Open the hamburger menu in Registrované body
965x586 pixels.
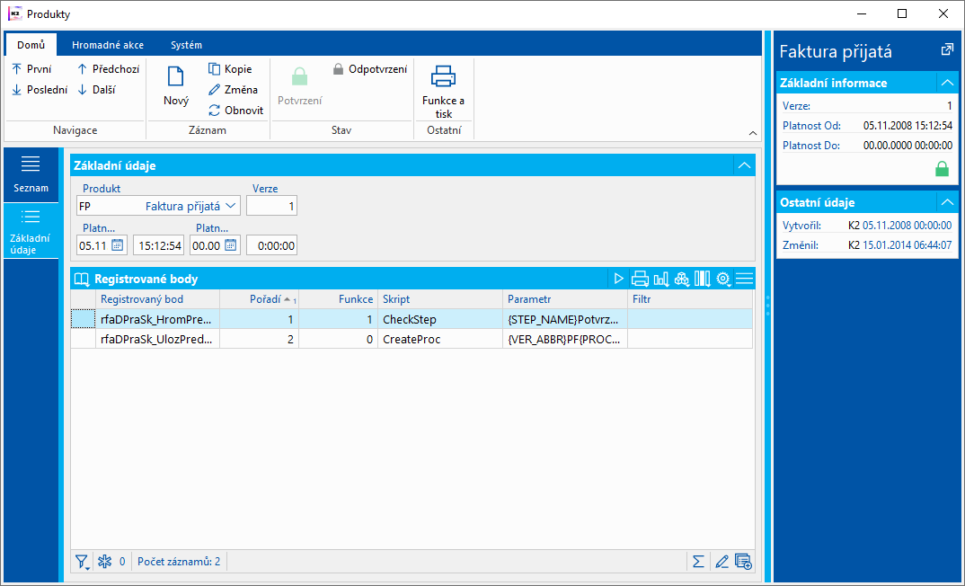coord(744,279)
